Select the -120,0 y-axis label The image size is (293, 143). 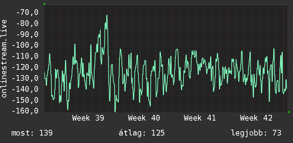coord(25,67)
